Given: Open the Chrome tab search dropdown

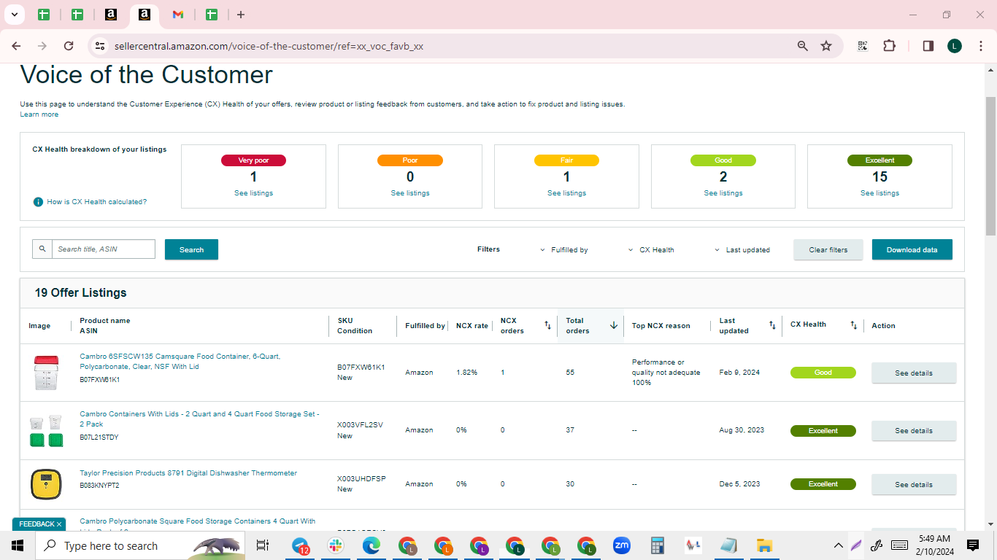Looking at the screenshot, I should point(14,15).
